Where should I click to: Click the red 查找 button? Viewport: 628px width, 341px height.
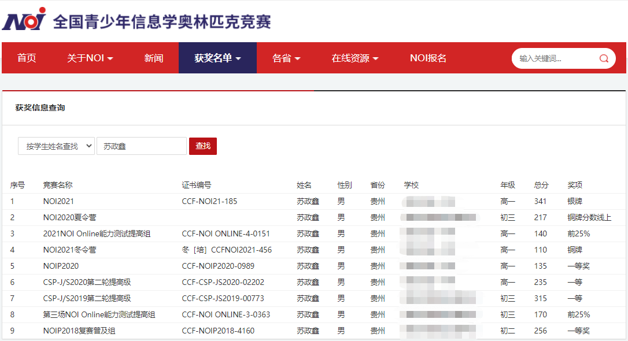click(x=202, y=146)
